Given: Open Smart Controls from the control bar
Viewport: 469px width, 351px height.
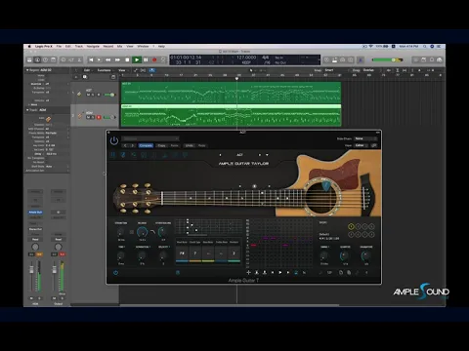Looking at the screenshot, I should click(x=64, y=59).
